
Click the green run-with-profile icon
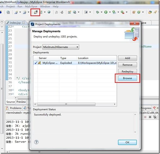point(114,12)
